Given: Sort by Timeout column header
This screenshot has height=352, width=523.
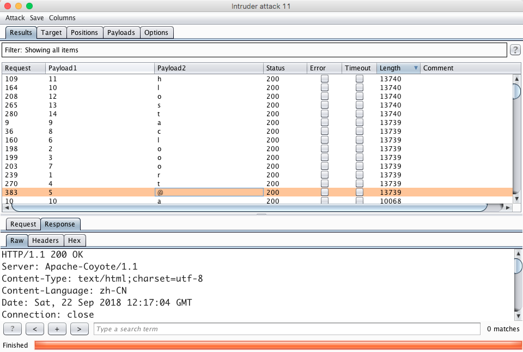Looking at the screenshot, I should point(359,68).
